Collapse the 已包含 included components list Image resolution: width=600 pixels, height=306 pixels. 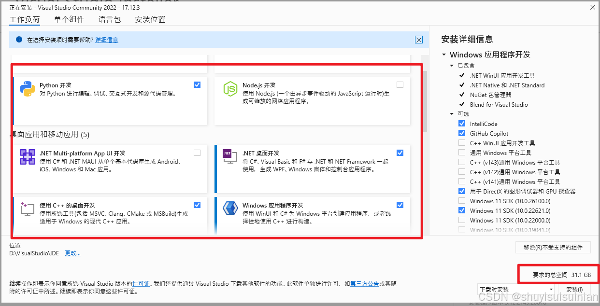452,65
